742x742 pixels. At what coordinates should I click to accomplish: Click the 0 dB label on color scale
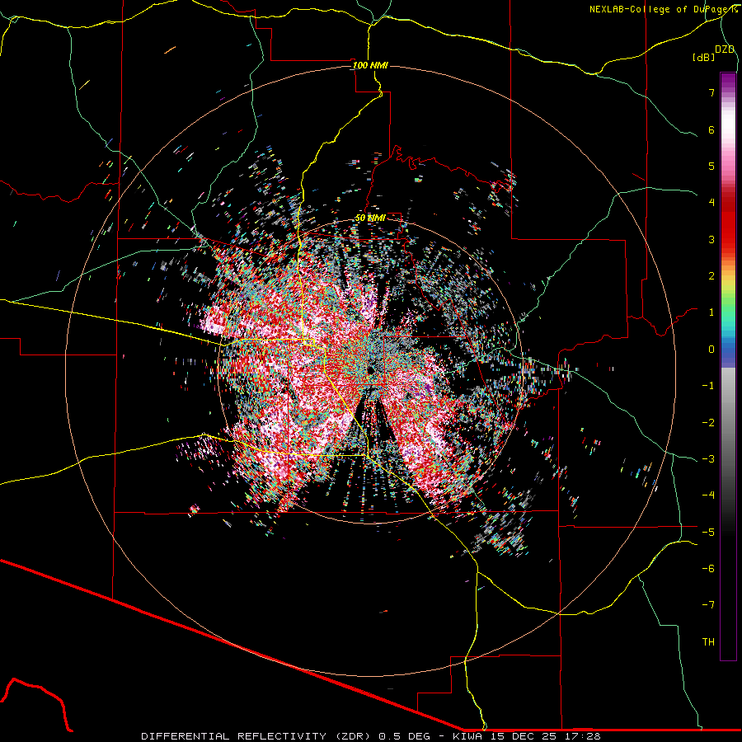[x=711, y=350]
